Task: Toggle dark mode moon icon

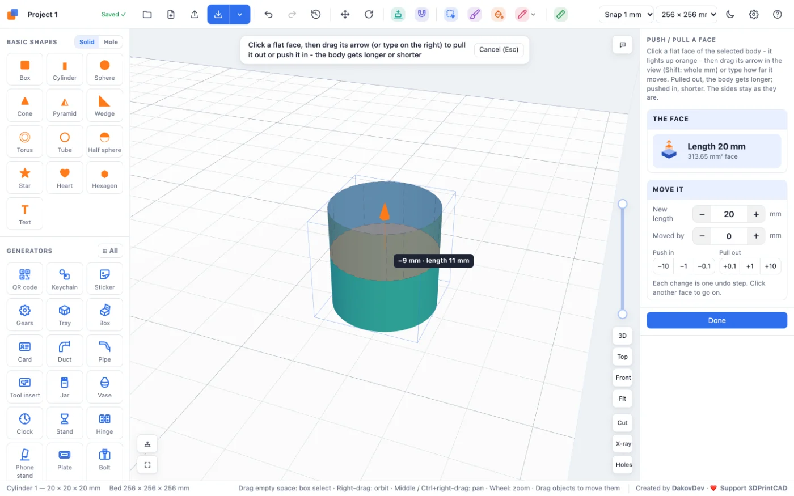Action: (730, 14)
